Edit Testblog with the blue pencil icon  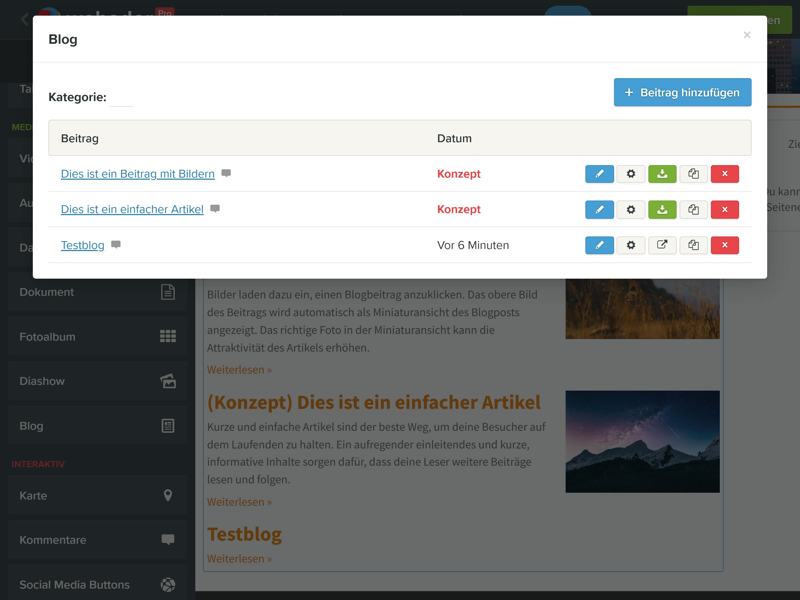click(599, 245)
